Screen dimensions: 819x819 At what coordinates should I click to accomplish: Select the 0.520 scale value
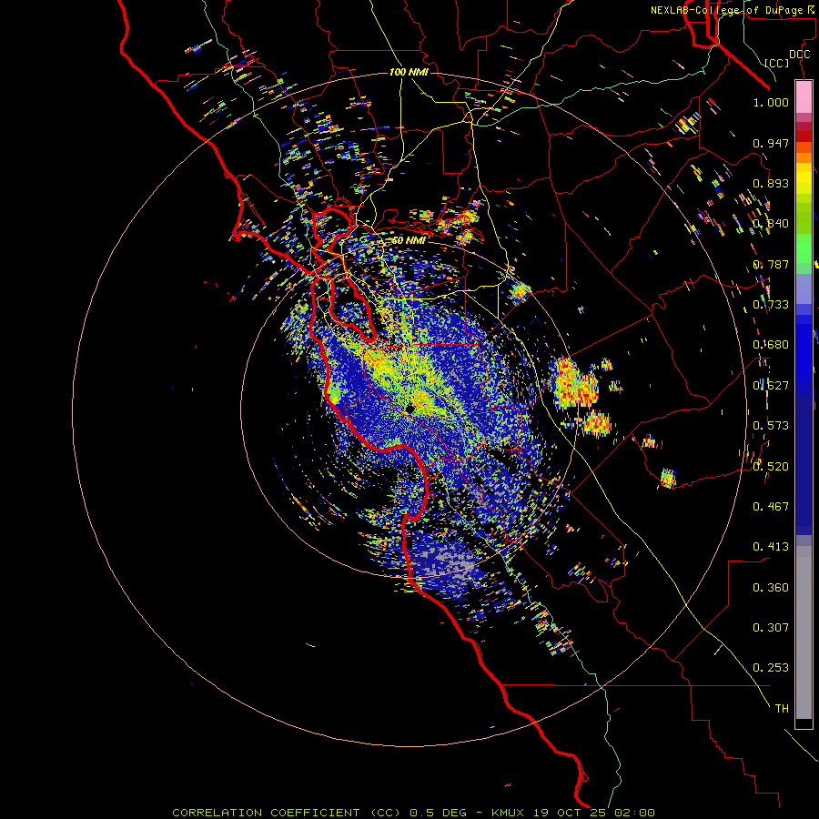(771, 467)
